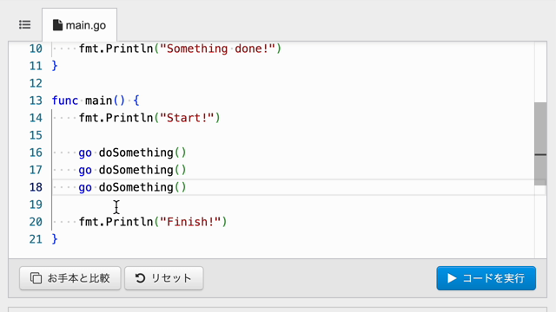Viewport: 556px width, 312px height.
Task: Open the file list menu icon
Action: pyautogui.click(x=25, y=25)
